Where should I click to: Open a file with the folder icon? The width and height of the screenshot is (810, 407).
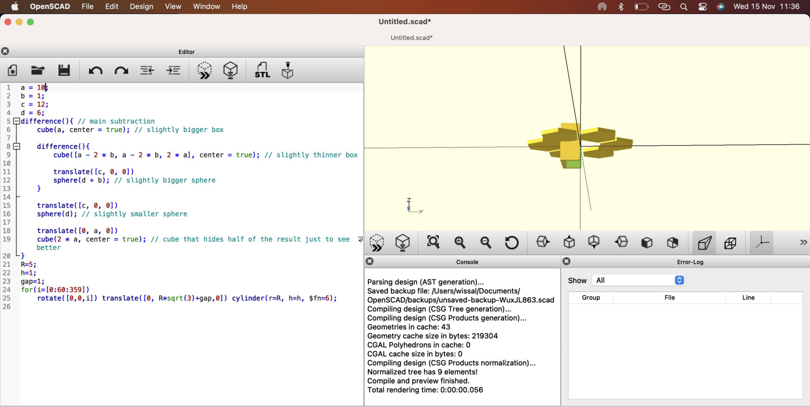click(x=38, y=71)
